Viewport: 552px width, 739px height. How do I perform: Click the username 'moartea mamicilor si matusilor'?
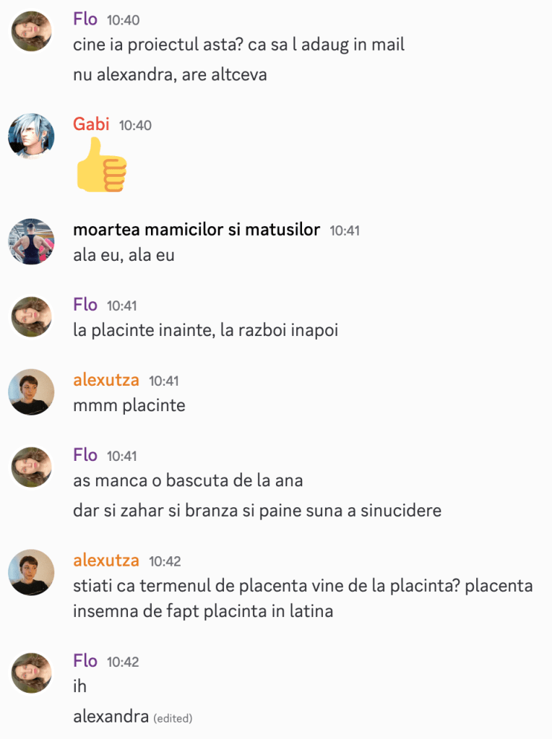pos(197,230)
